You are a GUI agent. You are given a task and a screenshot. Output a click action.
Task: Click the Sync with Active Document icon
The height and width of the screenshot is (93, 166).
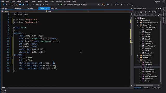pyautogui.click(x=150, y=12)
